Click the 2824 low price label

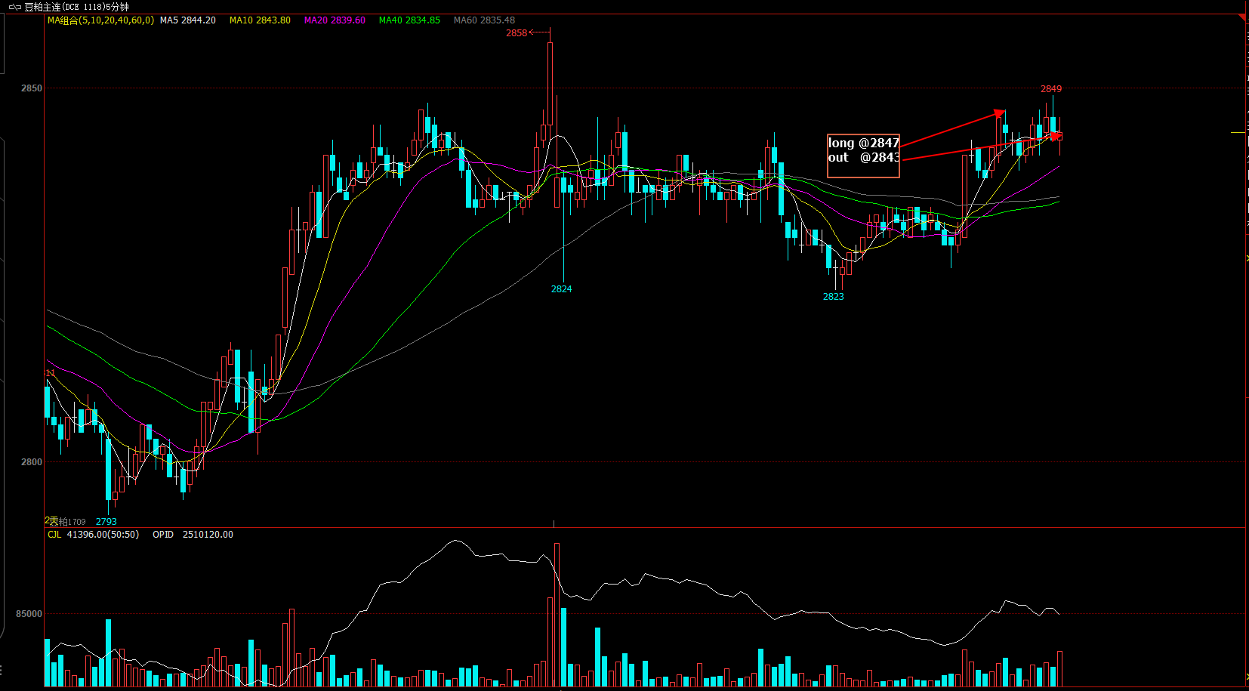click(561, 289)
